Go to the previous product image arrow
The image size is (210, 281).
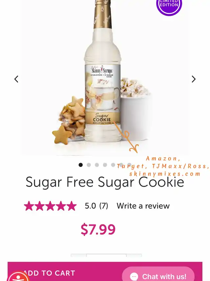coord(16,79)
